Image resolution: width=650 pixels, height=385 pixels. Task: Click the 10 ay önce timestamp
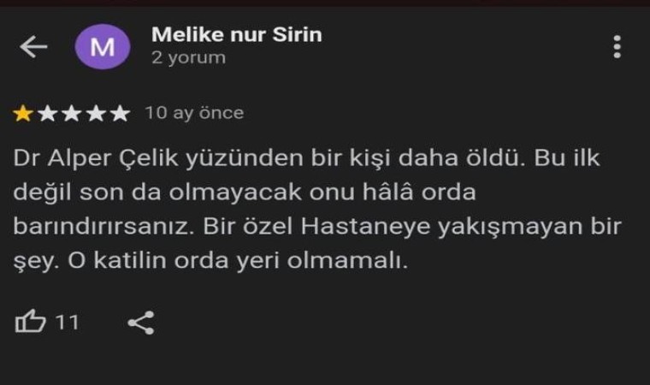click(194, 113)
